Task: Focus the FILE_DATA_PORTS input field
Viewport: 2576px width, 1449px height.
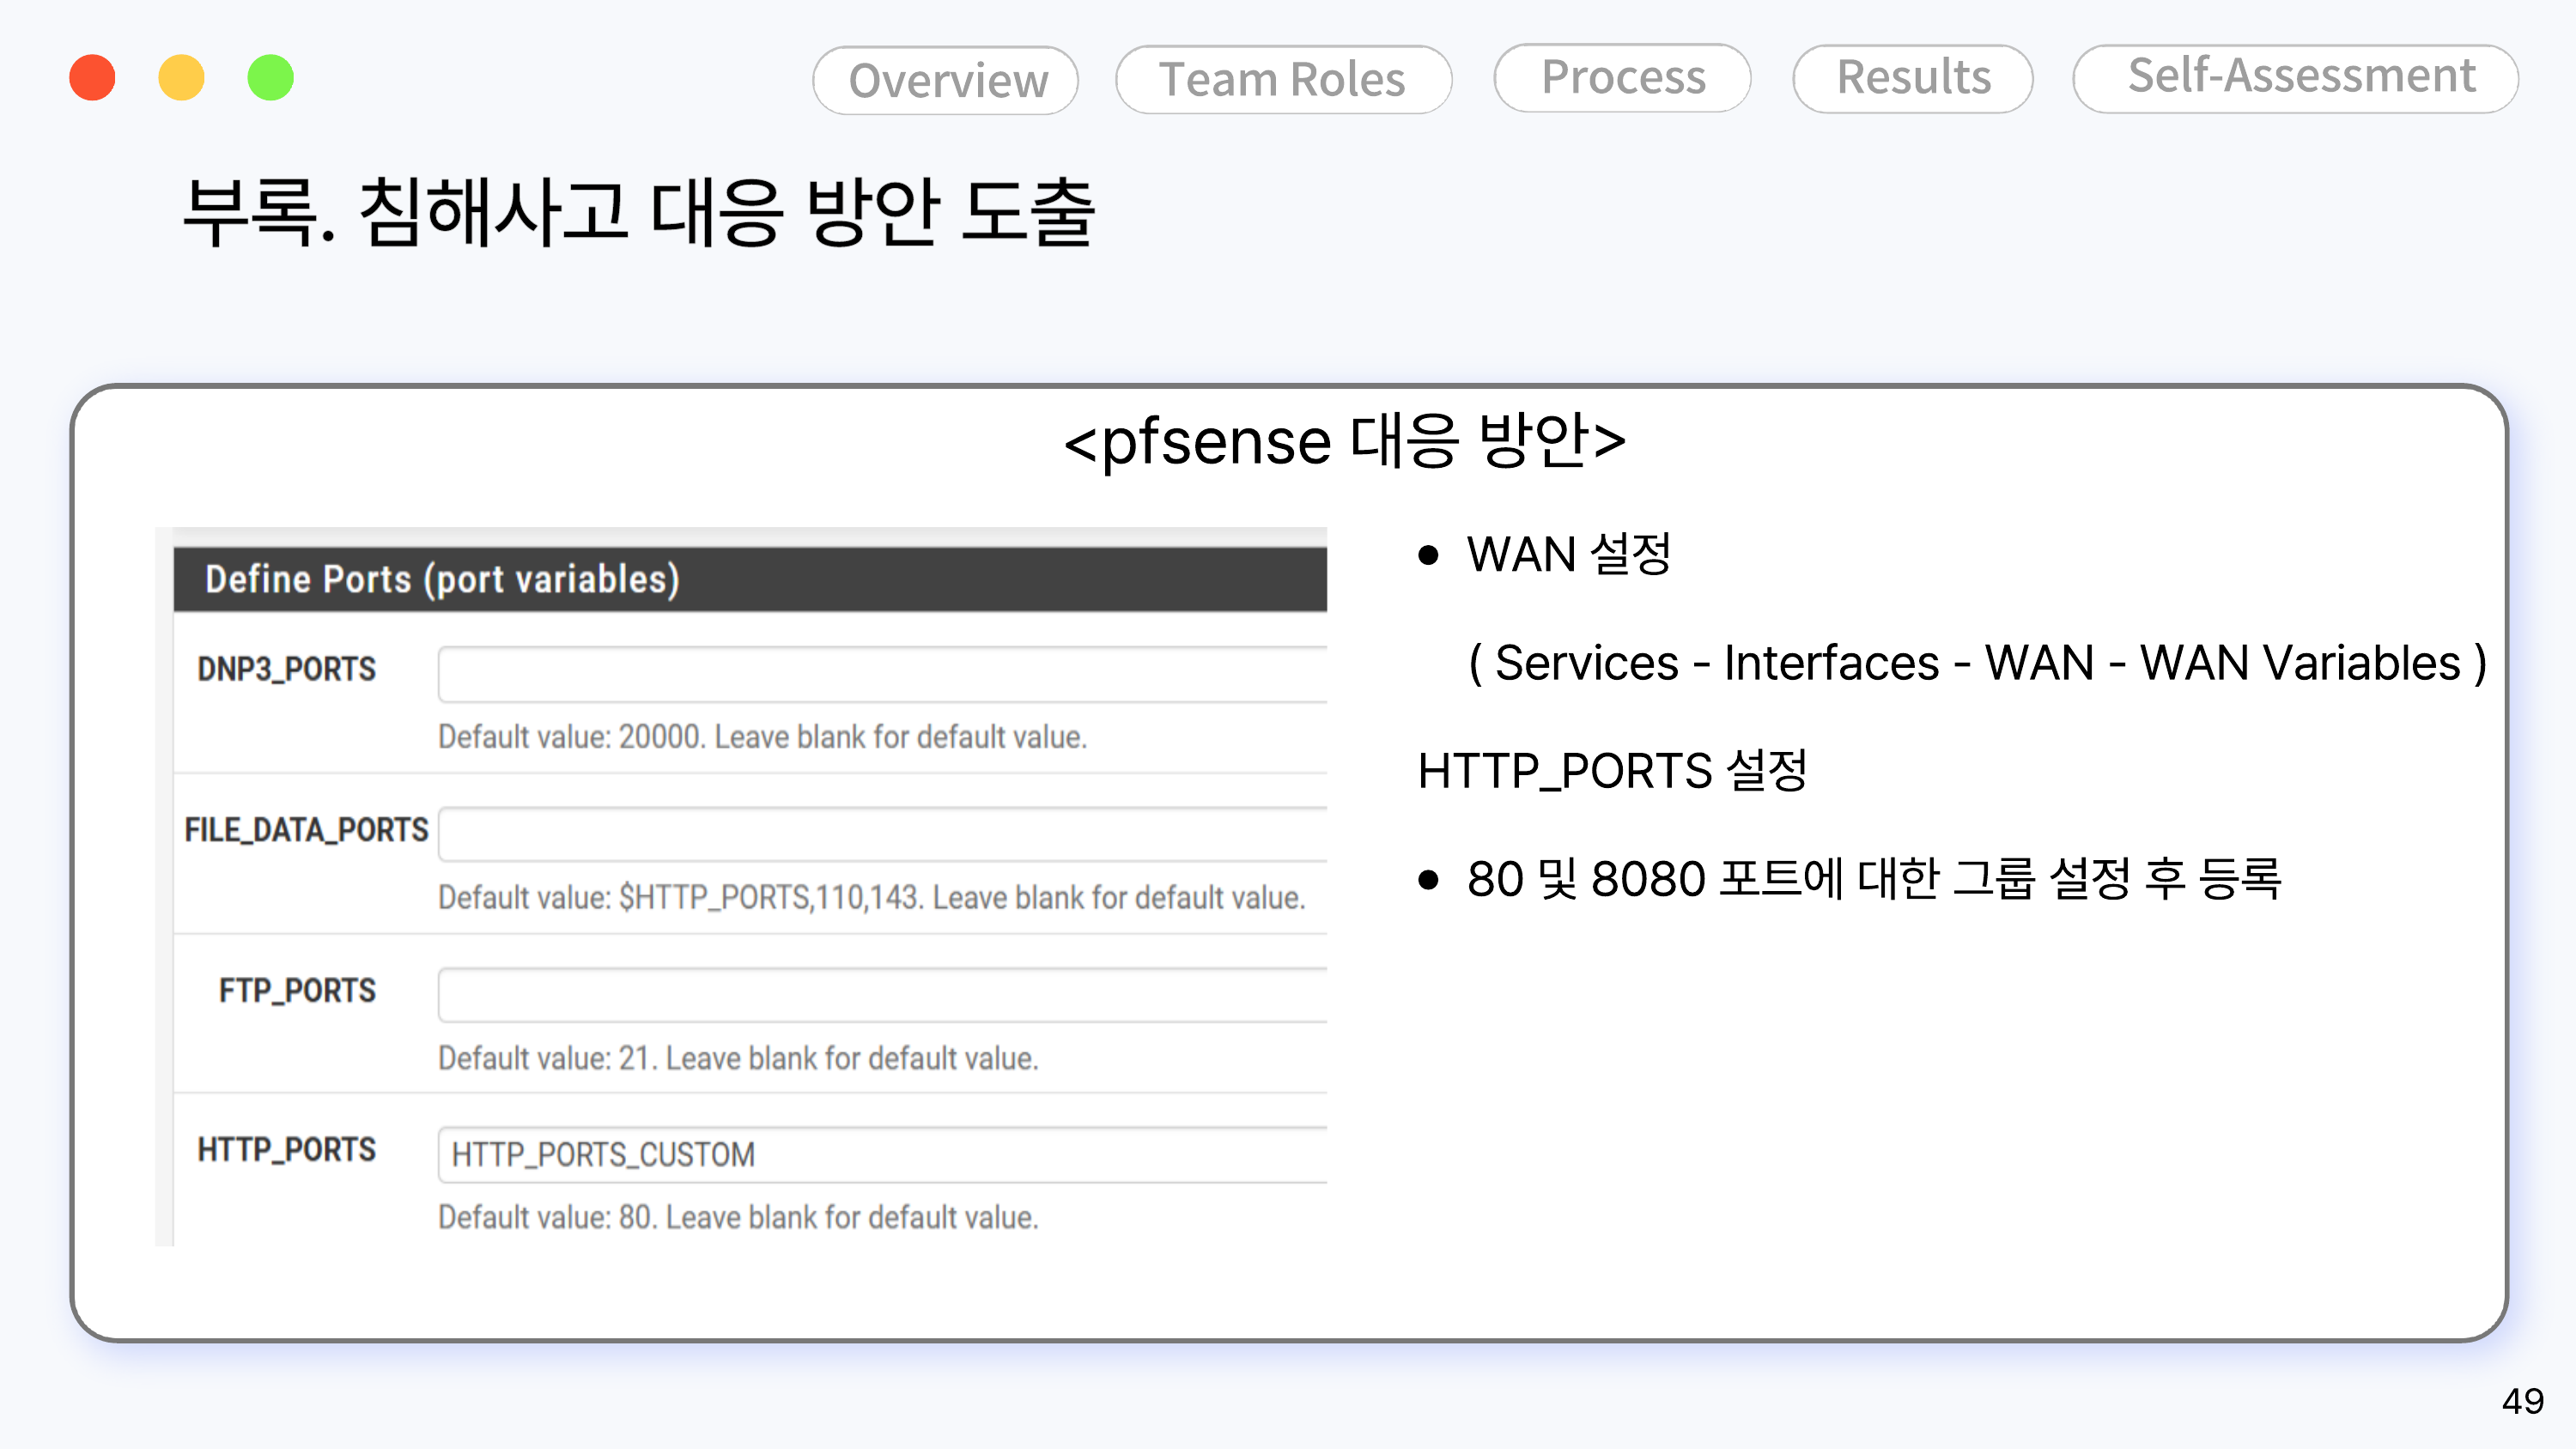Action: pos(882,835)
